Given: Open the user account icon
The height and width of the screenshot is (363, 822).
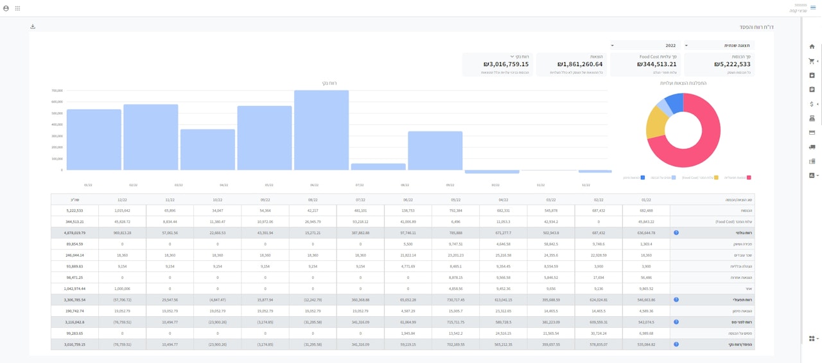Looking at the screenshot, I should click(6, 8).
